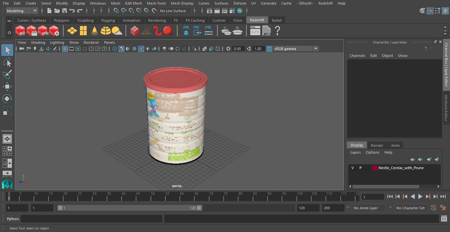Viewport: 450px width, 232px height.
Task: Open the playback speed dropdown arrow near 200
Action: pyautogui.click(x=348, y=208)
